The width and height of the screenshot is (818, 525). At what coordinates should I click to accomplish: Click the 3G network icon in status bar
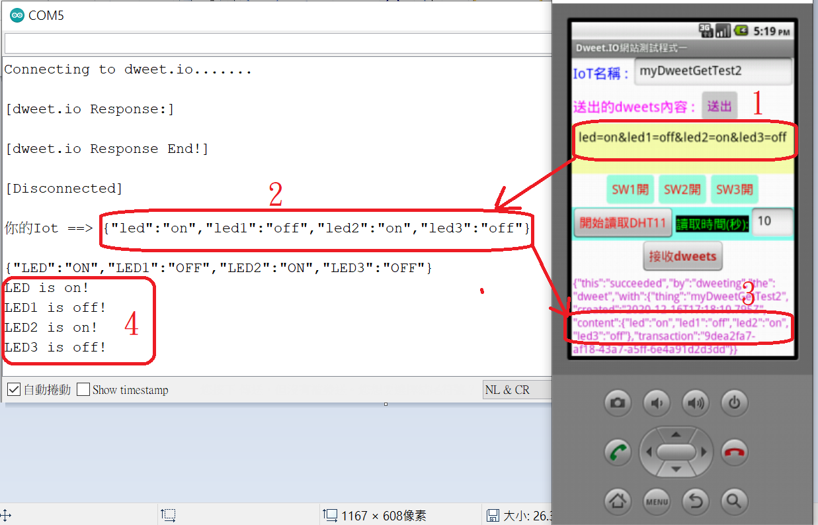pos(706,30)
